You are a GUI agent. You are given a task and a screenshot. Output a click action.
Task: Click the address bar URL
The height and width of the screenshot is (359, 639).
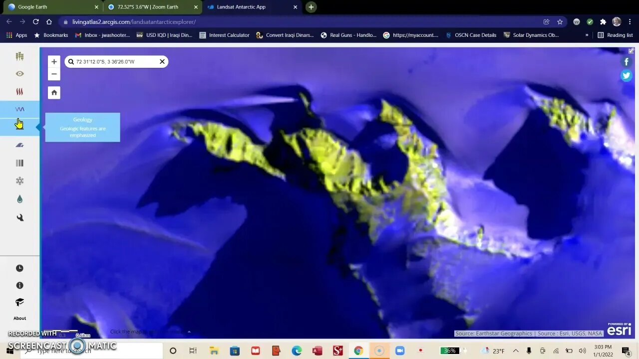(134, 22)
